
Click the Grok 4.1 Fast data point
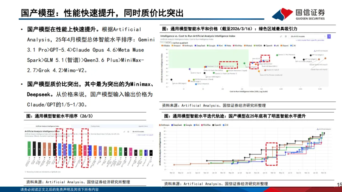pos(190,69)
